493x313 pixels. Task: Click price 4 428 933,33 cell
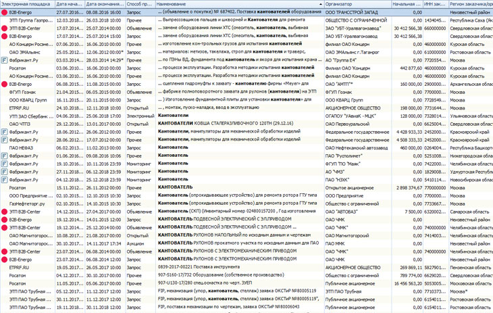pos(409,132)
